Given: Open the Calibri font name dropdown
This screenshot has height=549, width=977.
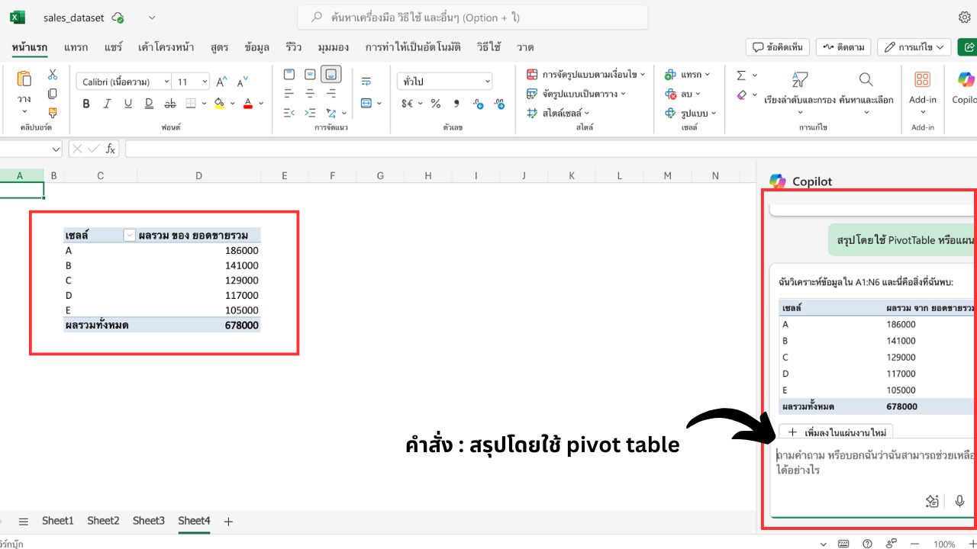Looking at the screenshot, I should pyautogui.click(x=124, y=82).
